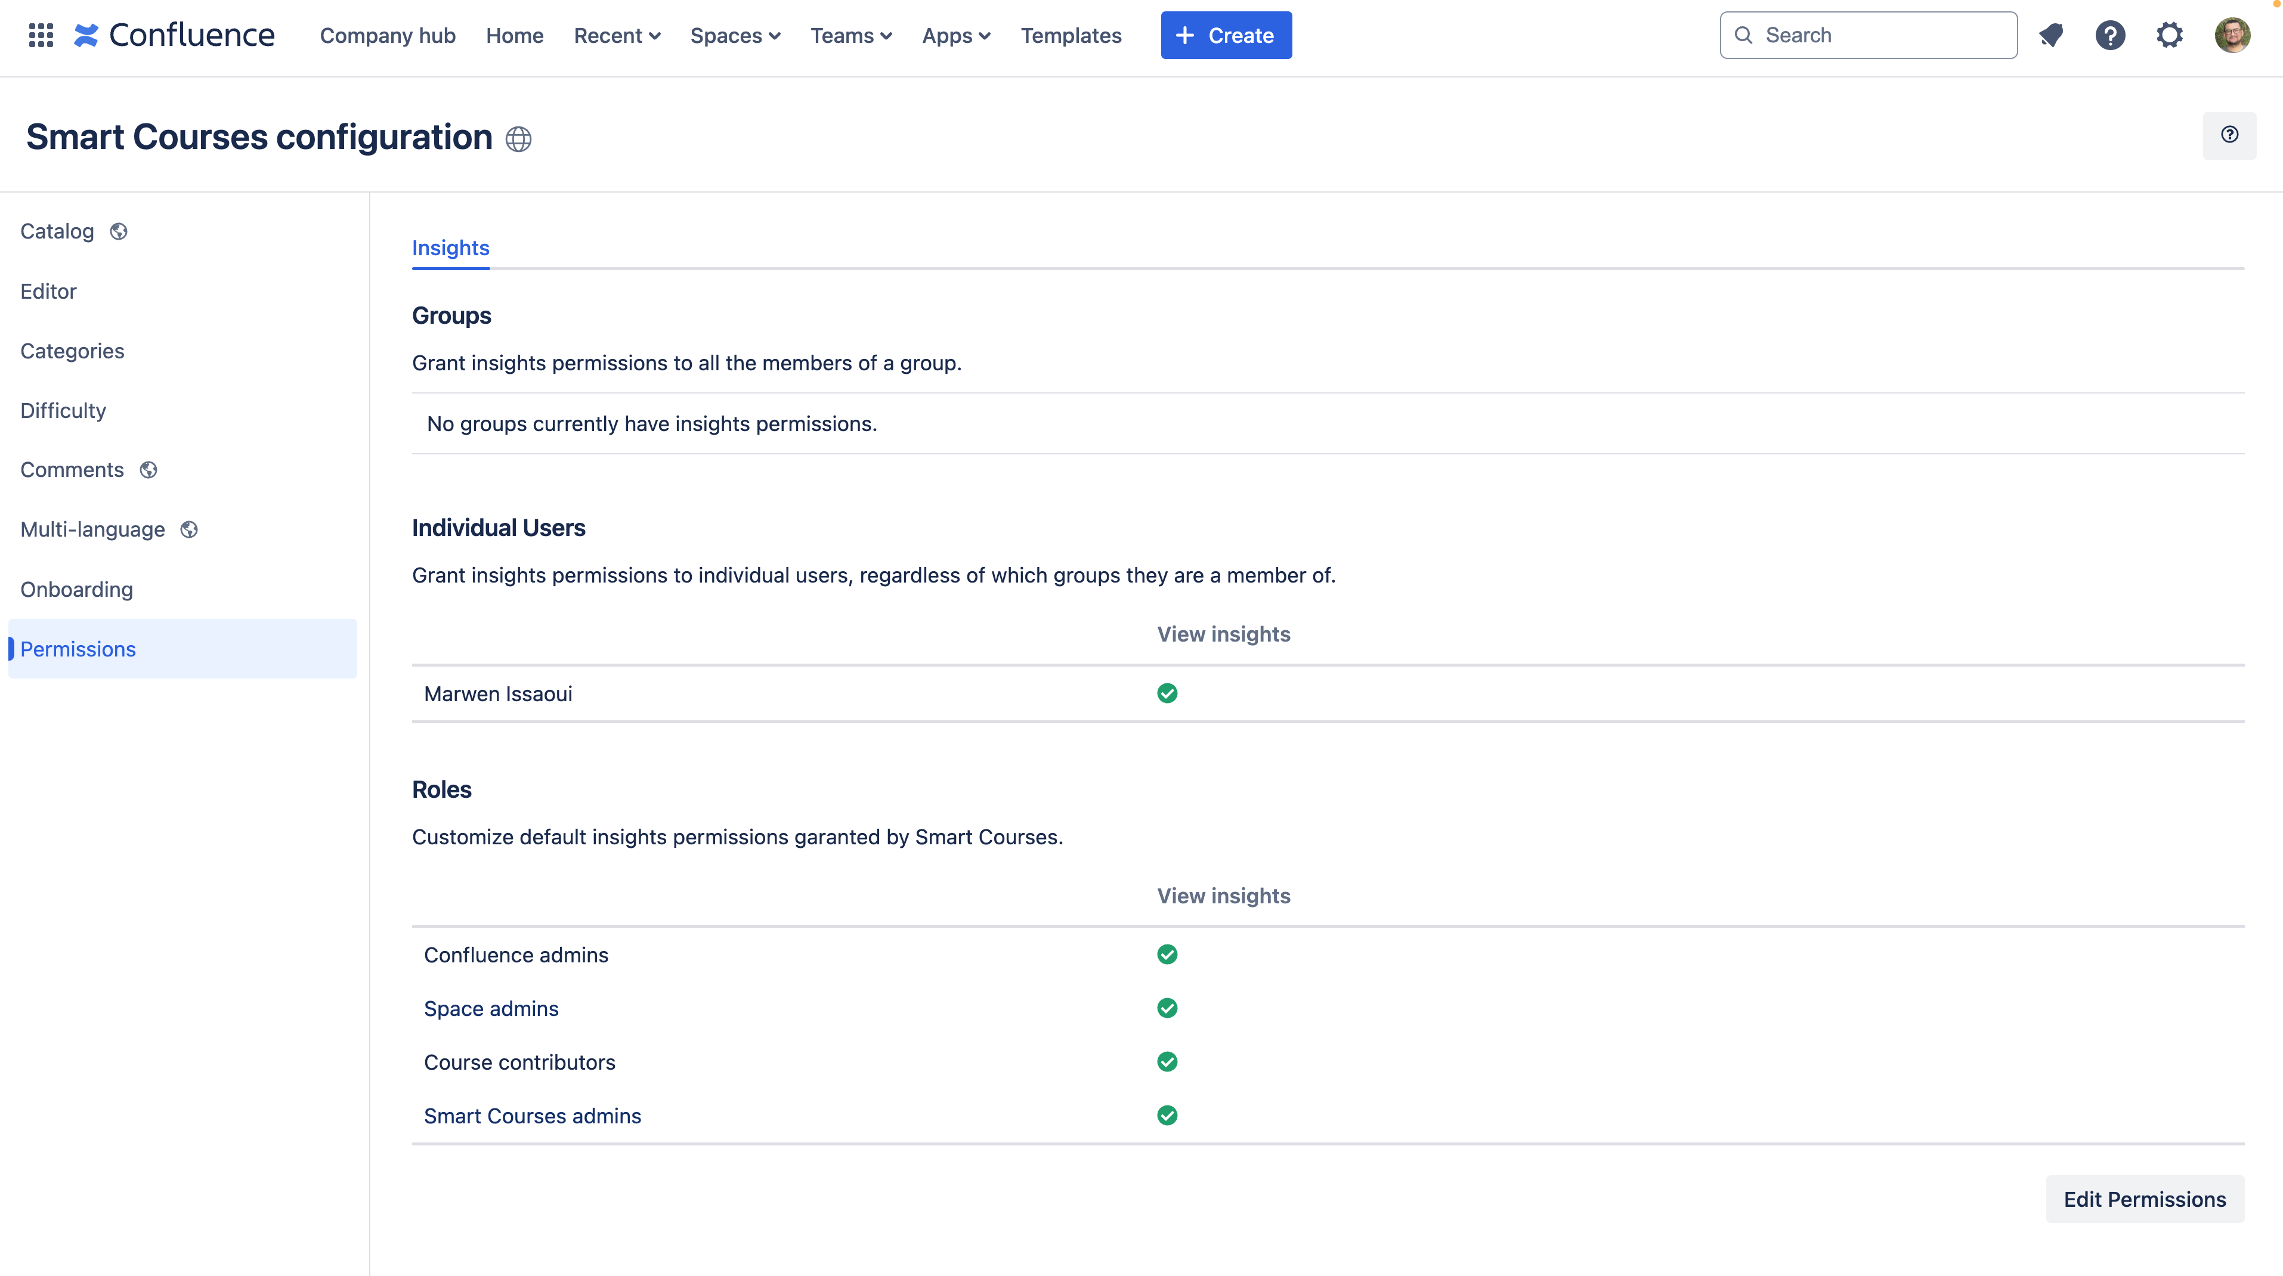Select the Insights tab
Screen dimensions: 2283x1276
click(450, 248)
